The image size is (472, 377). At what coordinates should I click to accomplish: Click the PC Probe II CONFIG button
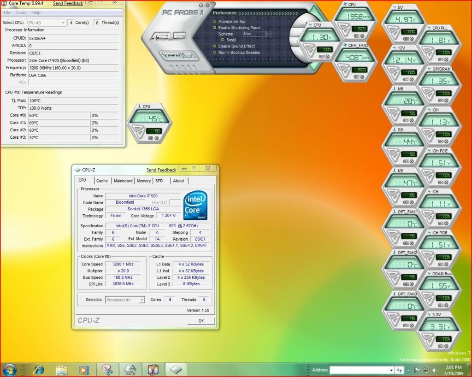click(x=172, y=55)
